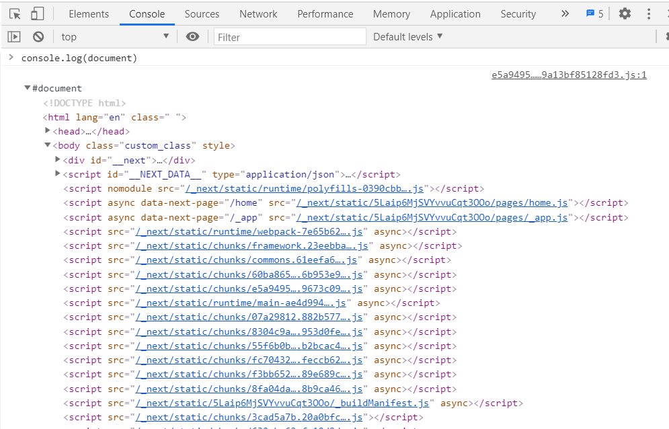The height and width of the screenshot is (429, 669).
Task: Select the Security tab
Action: pos(518,14)
